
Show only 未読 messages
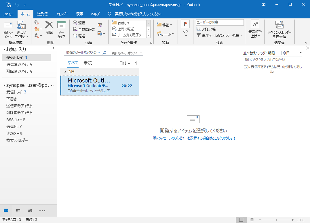click(x=88, y=63)
